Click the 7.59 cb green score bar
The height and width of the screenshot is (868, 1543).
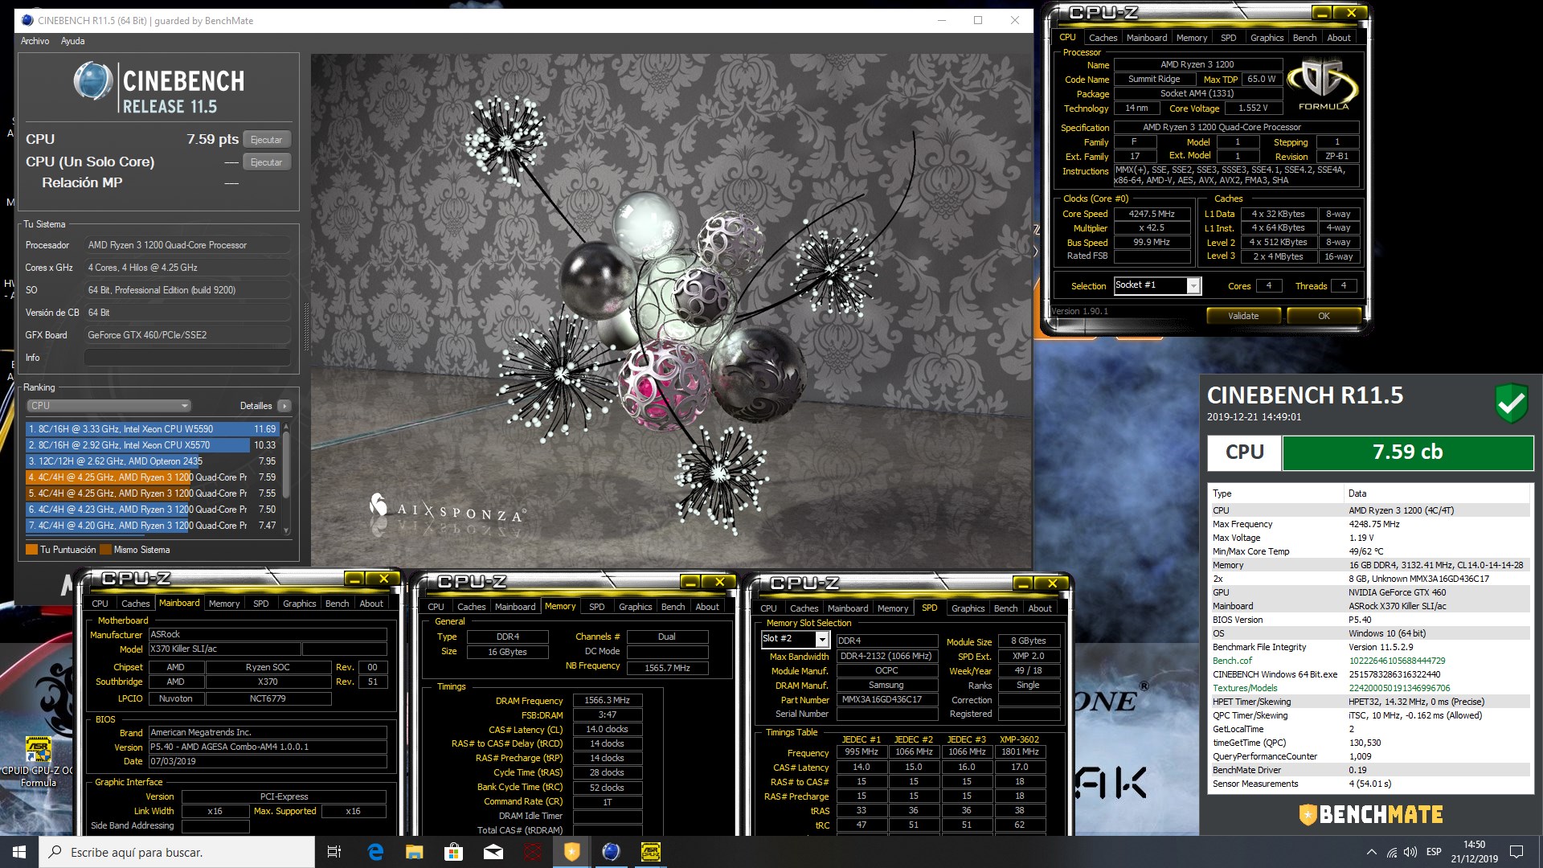click(1407, 452)
